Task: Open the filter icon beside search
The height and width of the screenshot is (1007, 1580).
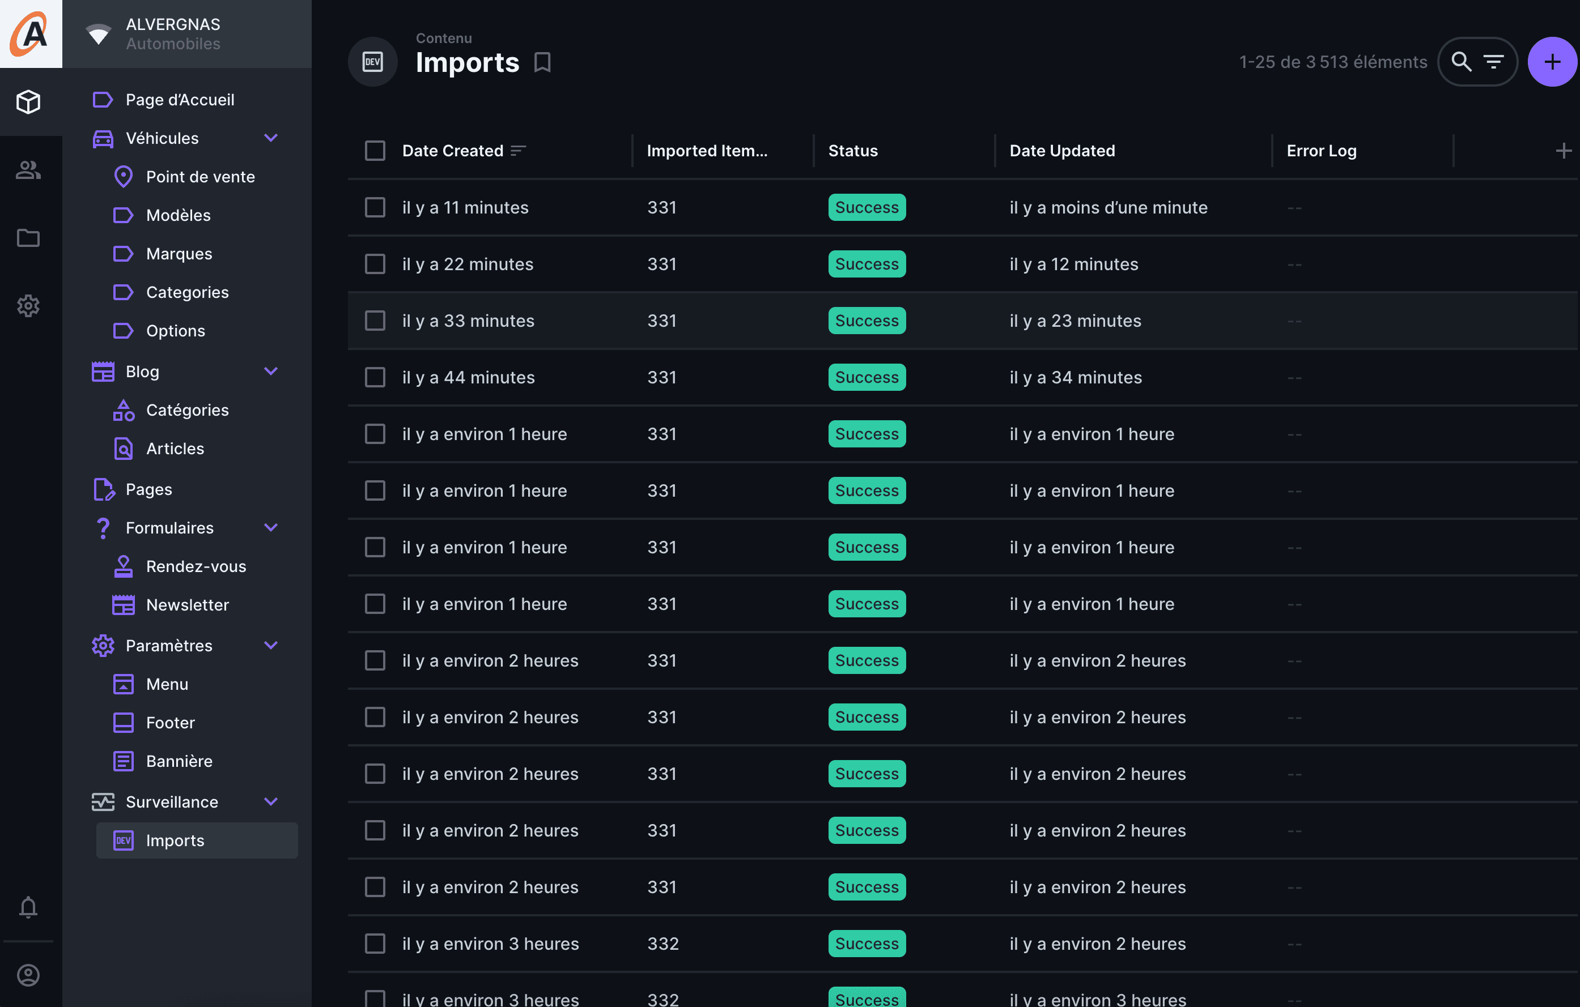Action: tap(1494, 62)
